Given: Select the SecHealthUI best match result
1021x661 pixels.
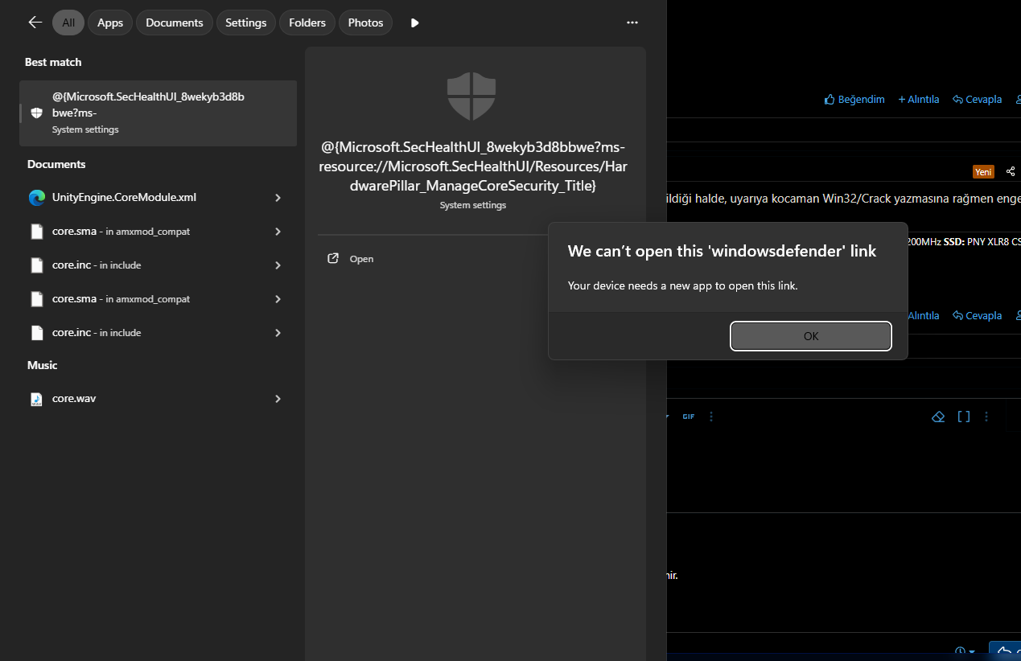Looking at the screenshot, I should coord(158,113).
